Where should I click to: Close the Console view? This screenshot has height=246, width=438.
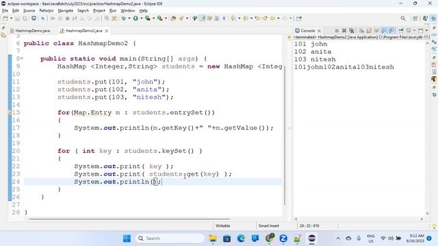(x=319, y=31)
